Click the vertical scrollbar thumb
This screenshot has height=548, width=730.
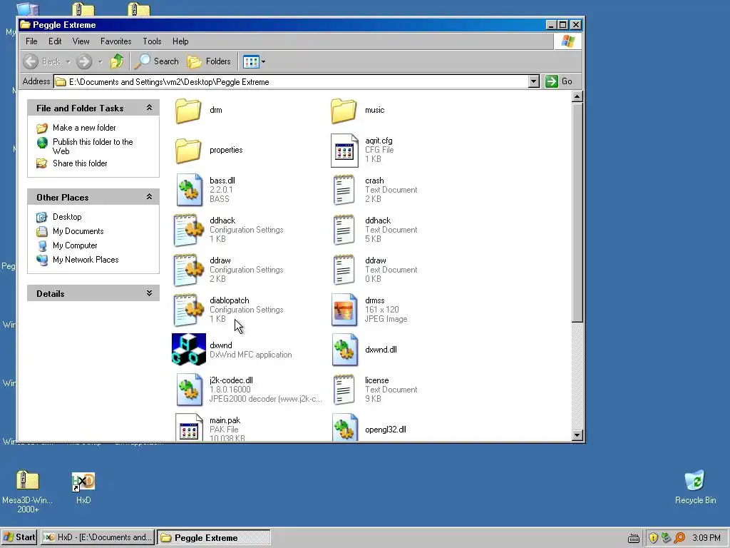(x=577, y=212)
